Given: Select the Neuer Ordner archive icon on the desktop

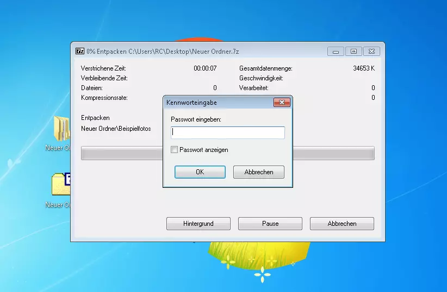Looking at the screenshot, I should tap(61, 184).
